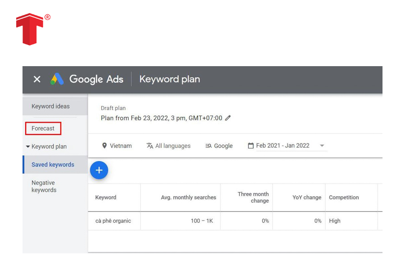
Task: Click the 'High' competition value
Action: coord(334,221)
